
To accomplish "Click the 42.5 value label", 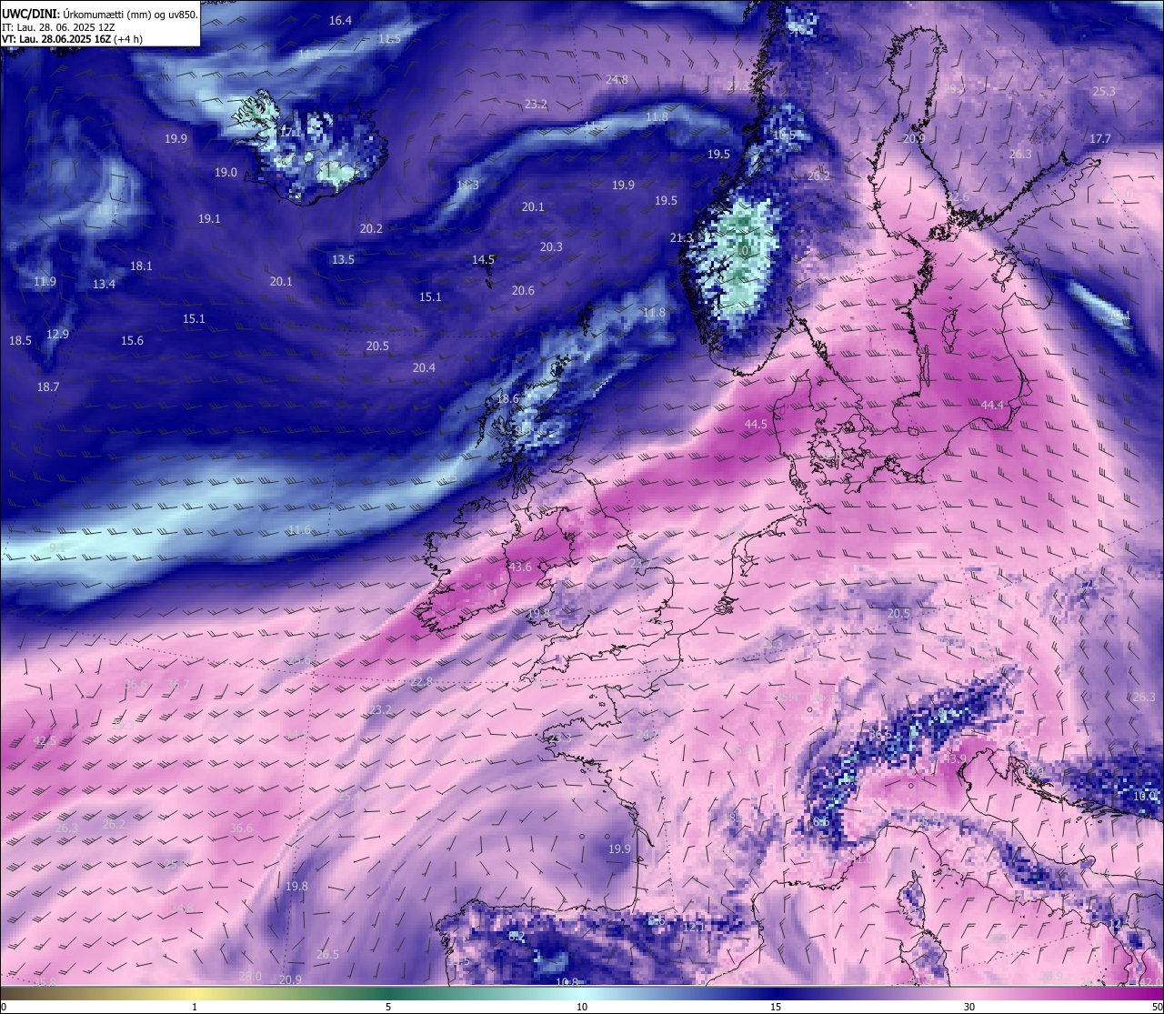I will click(45, 740).
